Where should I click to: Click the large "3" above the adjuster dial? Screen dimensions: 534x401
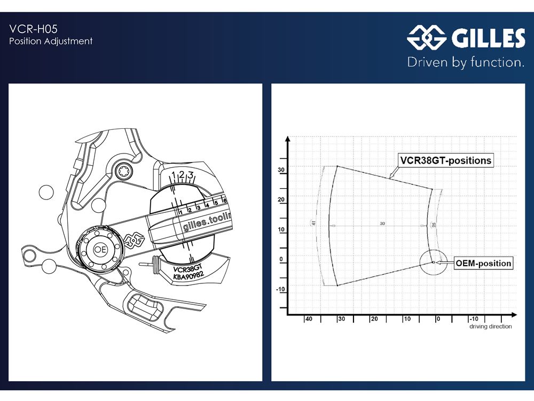(x=191, y=175)
